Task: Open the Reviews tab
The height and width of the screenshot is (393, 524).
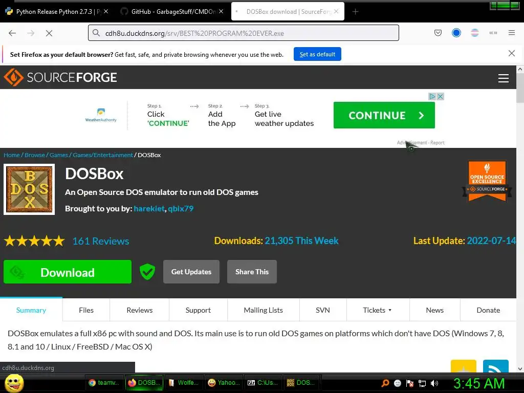Action: point(139,310)
